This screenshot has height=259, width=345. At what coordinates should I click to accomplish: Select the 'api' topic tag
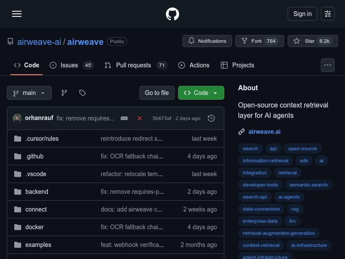[x=273, y=148]
